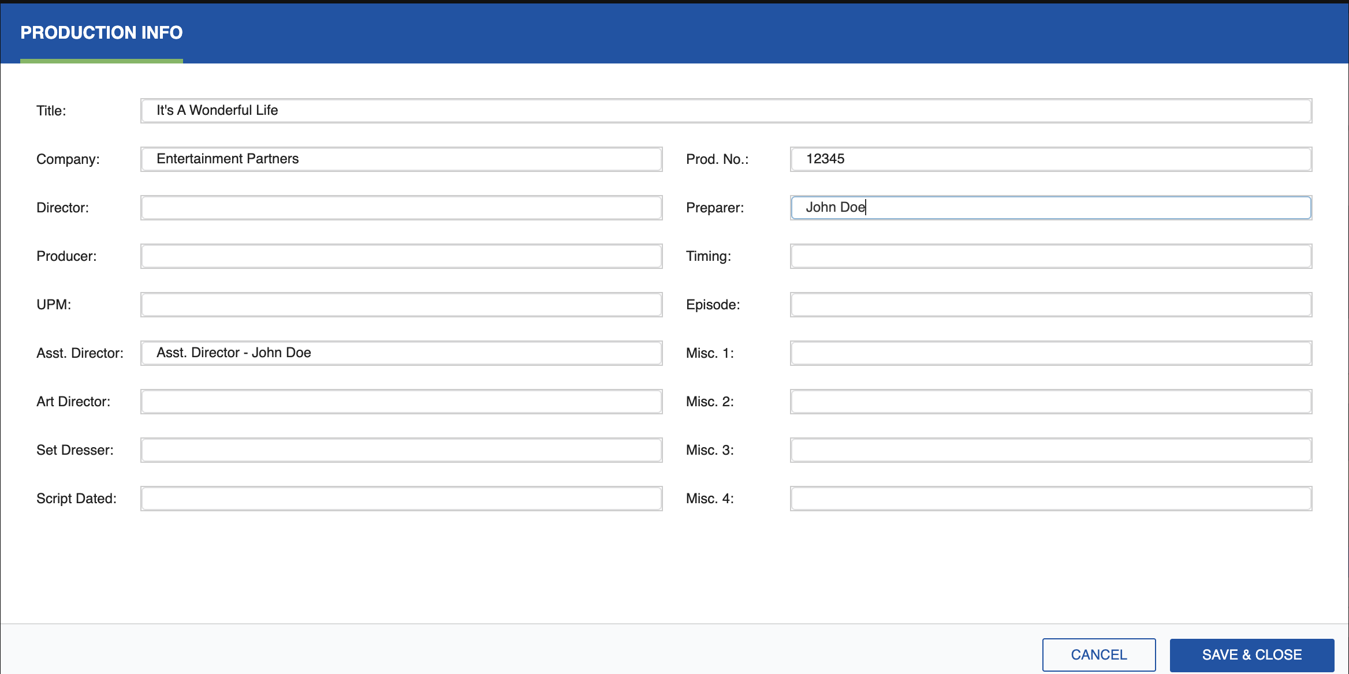Click the Script Dated input field
Screen dimensions: 1349x674
[x=401, y=498]
